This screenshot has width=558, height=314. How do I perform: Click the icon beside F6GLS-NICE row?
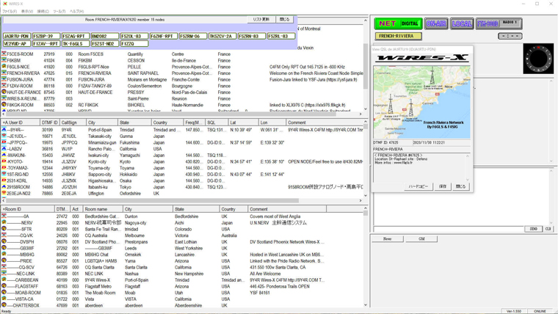pos(4,67)
